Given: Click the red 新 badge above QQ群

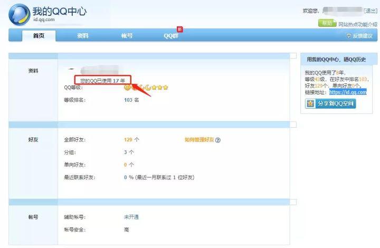Looking at the screenshot, I should (180, 29).
